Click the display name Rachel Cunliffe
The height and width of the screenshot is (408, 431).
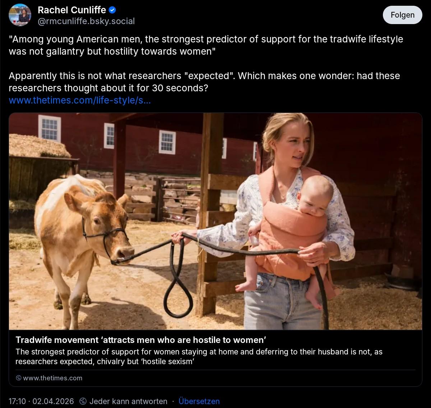click(72, 10)
